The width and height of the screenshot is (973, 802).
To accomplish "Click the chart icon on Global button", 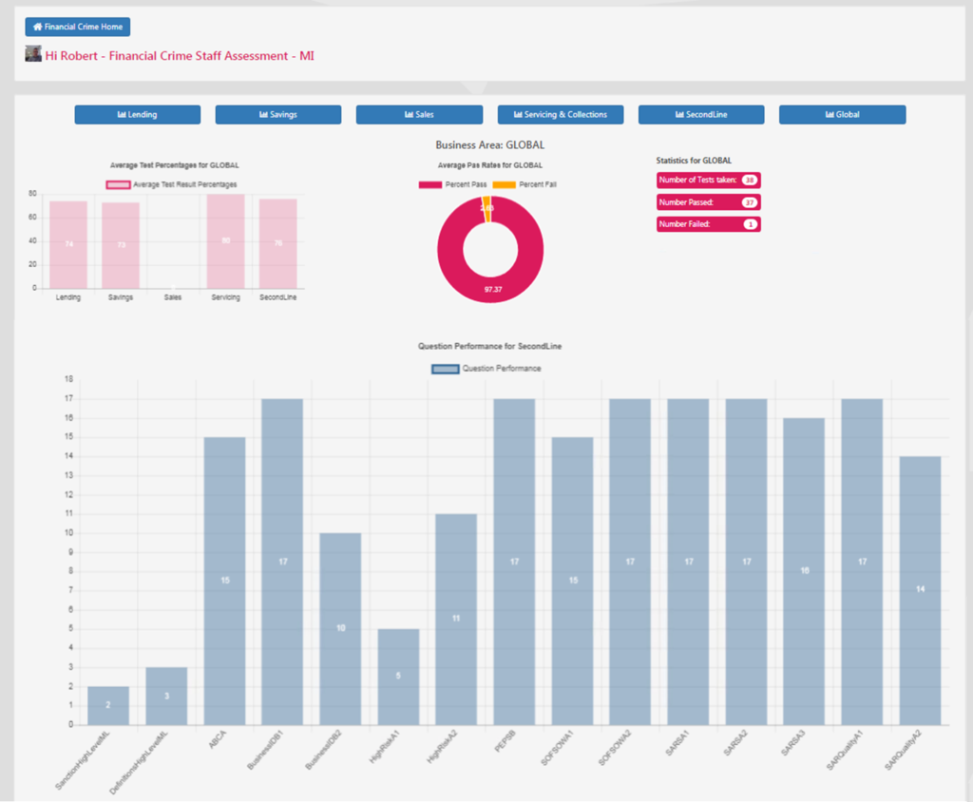I will pyautogui.click(x=830, y=115).
